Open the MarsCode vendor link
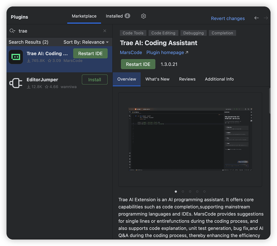 (131, 53)
